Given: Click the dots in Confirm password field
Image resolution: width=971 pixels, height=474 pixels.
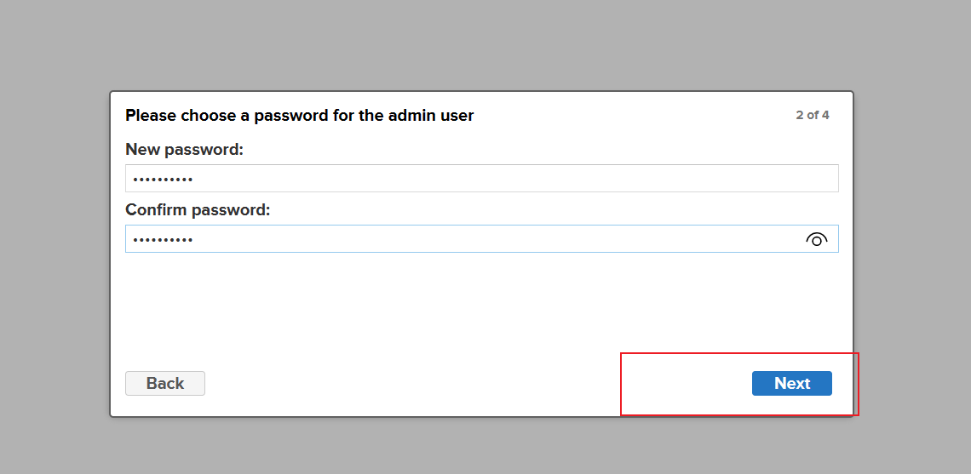Looking at the screenshot, I should click(x=163, y=239).
